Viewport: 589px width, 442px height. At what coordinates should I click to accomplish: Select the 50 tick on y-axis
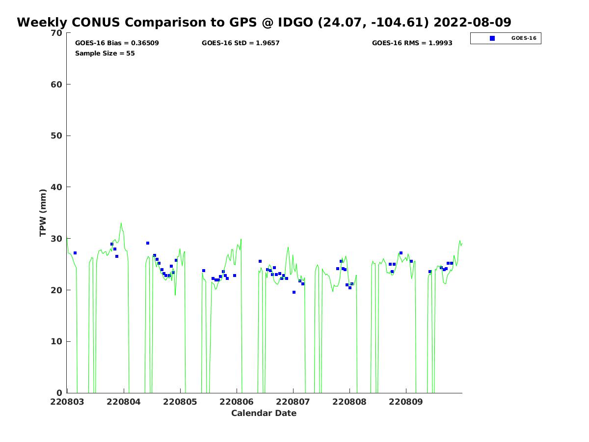[57, 136]
